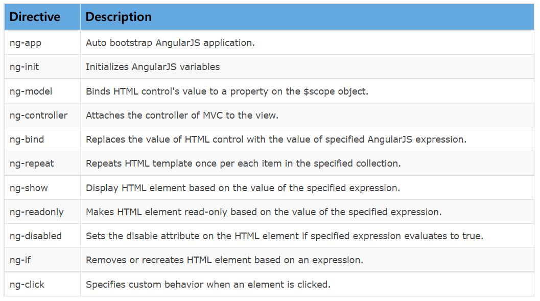Image resolution: width=540 pixels, height=301 pixels.
Task: Click the ng-readonly directive name
Action: 36,212
